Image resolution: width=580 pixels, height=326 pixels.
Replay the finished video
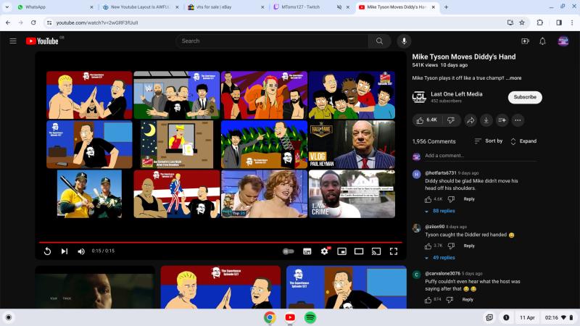[47, 251]
